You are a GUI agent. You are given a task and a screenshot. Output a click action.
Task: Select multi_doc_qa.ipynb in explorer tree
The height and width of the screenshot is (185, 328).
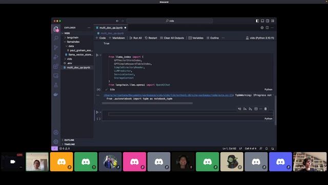77,67
